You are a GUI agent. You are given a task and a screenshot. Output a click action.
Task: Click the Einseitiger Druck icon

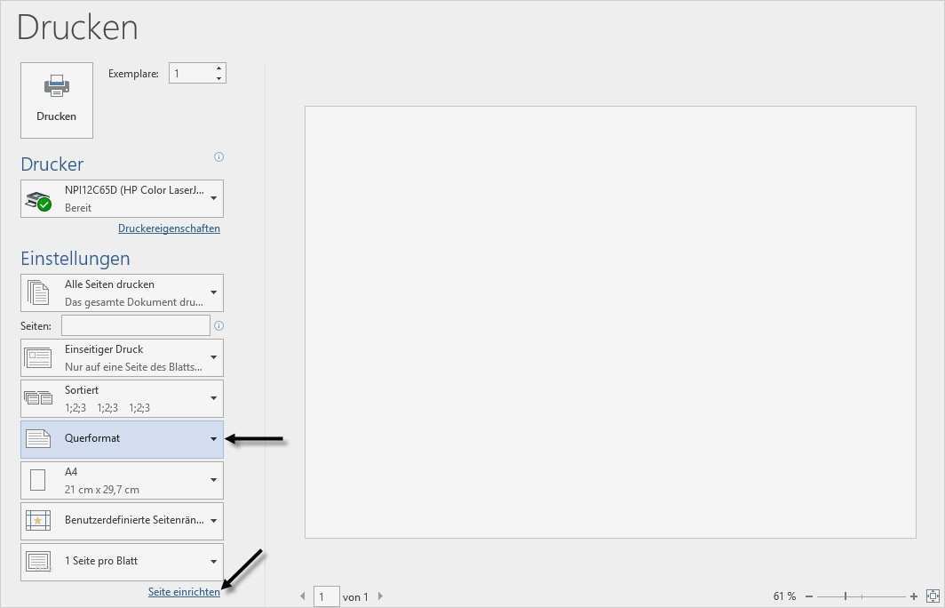tap(38, 357)
